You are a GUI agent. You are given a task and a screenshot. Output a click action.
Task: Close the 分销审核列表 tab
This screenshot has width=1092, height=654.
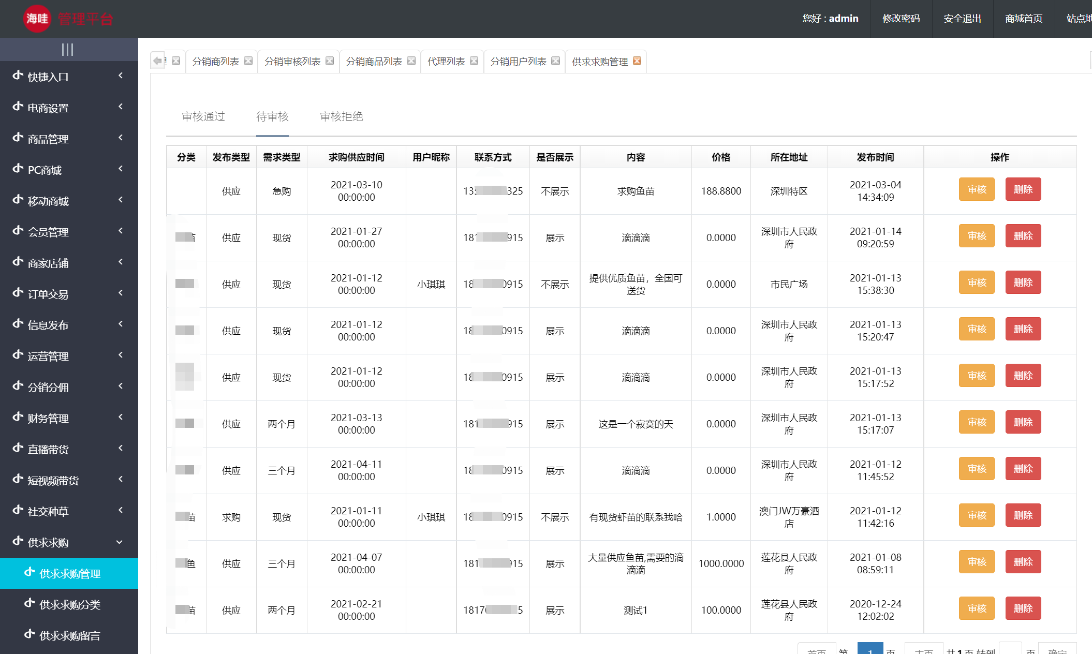[330, 61]
